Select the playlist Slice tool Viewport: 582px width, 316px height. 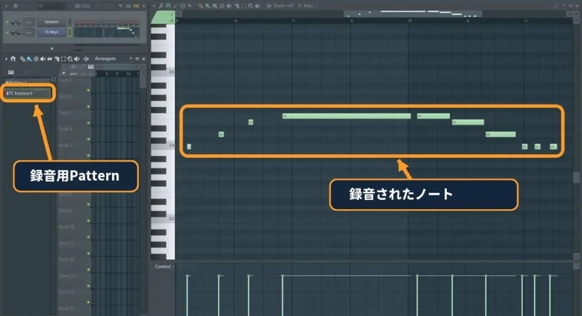pyautogui.click(x=56, y=59)
